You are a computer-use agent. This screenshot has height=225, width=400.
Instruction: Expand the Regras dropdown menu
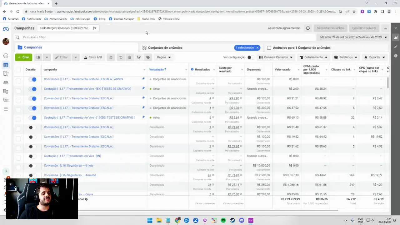pyautogui.click(x=164, y=57)
